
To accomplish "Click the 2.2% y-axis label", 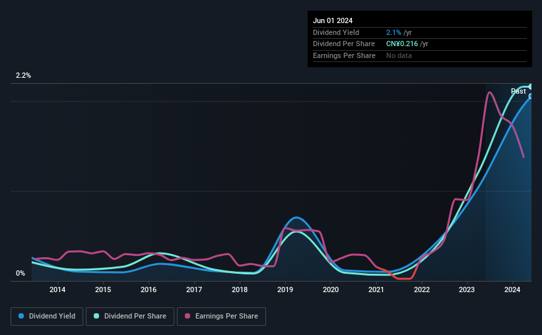I will pyautogui.click(x=23, y=75).
